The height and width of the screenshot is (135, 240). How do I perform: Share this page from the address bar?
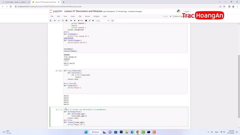(220, 6)
